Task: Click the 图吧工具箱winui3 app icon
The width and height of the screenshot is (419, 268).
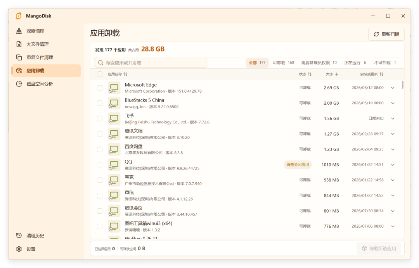Action: (114, 227)
